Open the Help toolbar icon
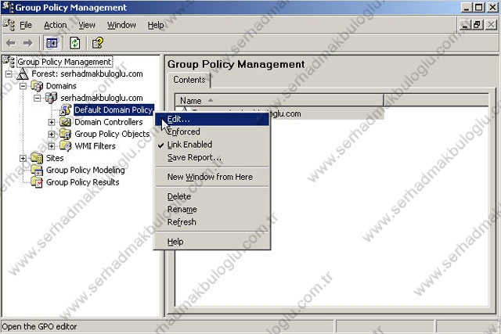The image size is (501, 334). (97, 43)
